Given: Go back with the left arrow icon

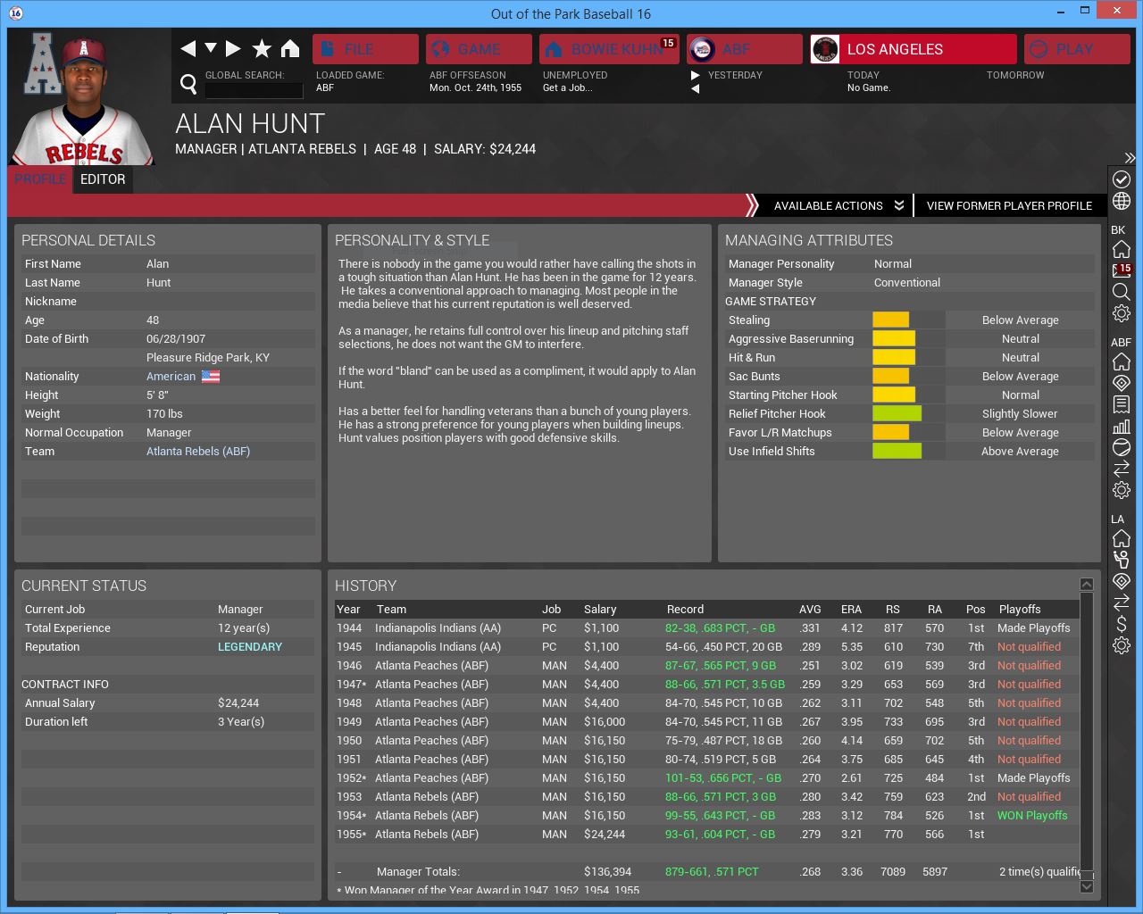Looking at the screenshot, I should [188, 48].
